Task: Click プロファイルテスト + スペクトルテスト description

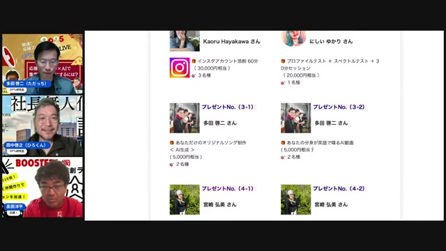Action: [x=330, y=65]
